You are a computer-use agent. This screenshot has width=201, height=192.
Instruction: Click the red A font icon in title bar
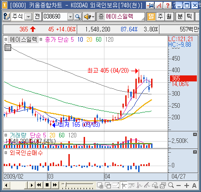coord(158,6)
